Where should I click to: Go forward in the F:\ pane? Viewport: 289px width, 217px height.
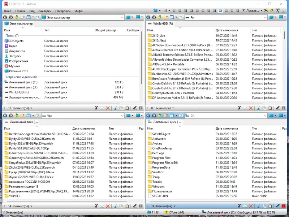[154, 17]
